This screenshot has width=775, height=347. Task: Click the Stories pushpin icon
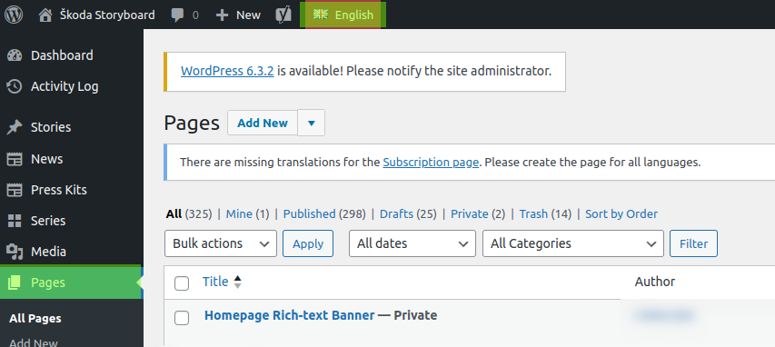pyautogui.click(x=15, y=127)
